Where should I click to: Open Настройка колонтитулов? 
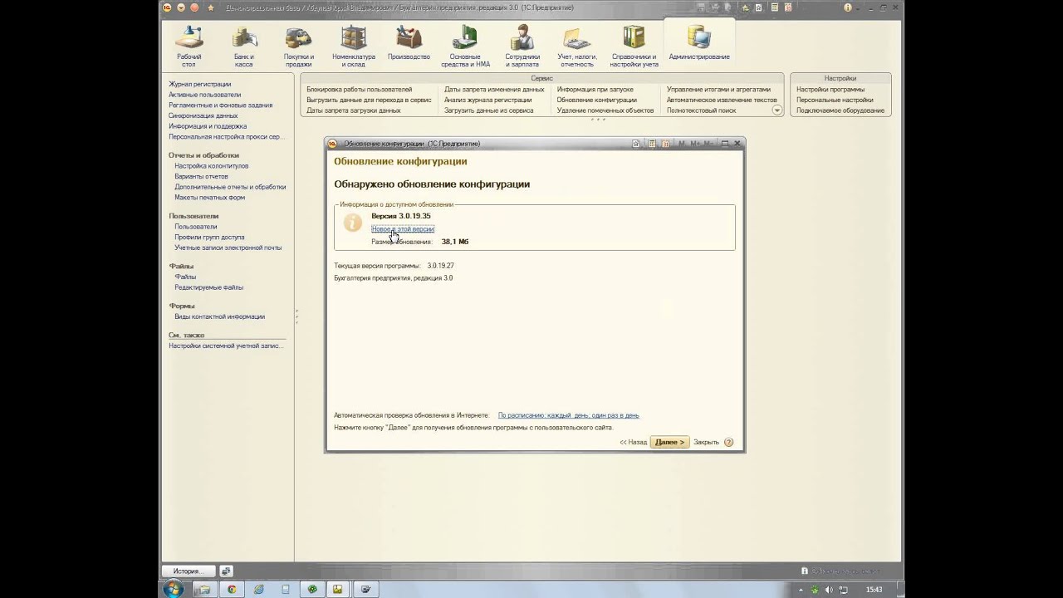point(211,166)
